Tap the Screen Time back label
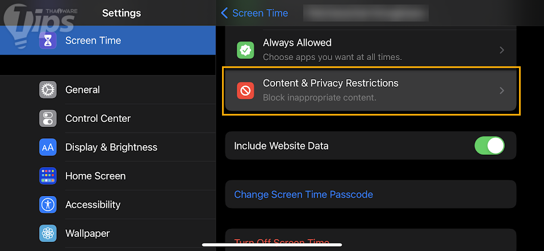544x251 pixels. pos(260,13)
